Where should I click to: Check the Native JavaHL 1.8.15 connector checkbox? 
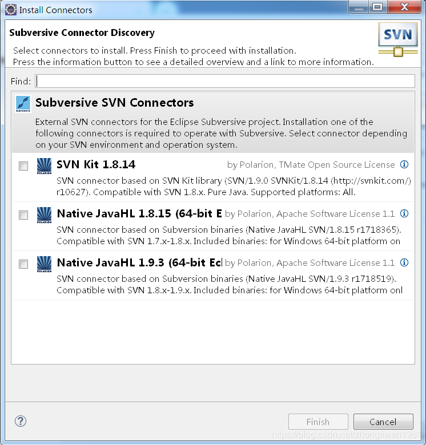click(x=23, y=215)
